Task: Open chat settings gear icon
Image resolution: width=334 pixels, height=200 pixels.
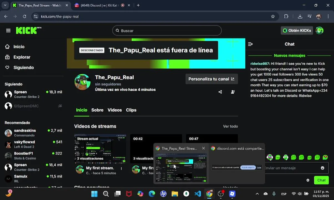Action: (308, 180)
